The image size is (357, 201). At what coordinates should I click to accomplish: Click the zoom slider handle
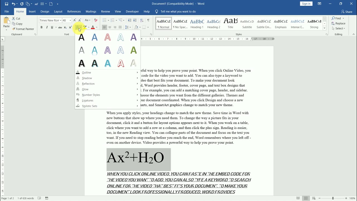[333, 198]
